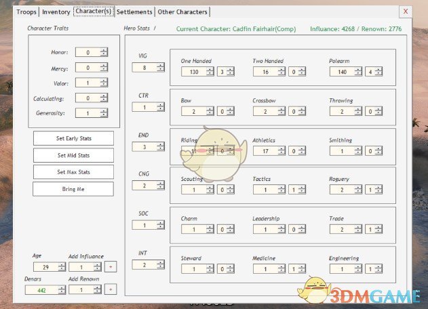Click the plus button next to Add Renown
This screenshot has width=428, height=309.
pyautogui.click(x=111, y=290)
